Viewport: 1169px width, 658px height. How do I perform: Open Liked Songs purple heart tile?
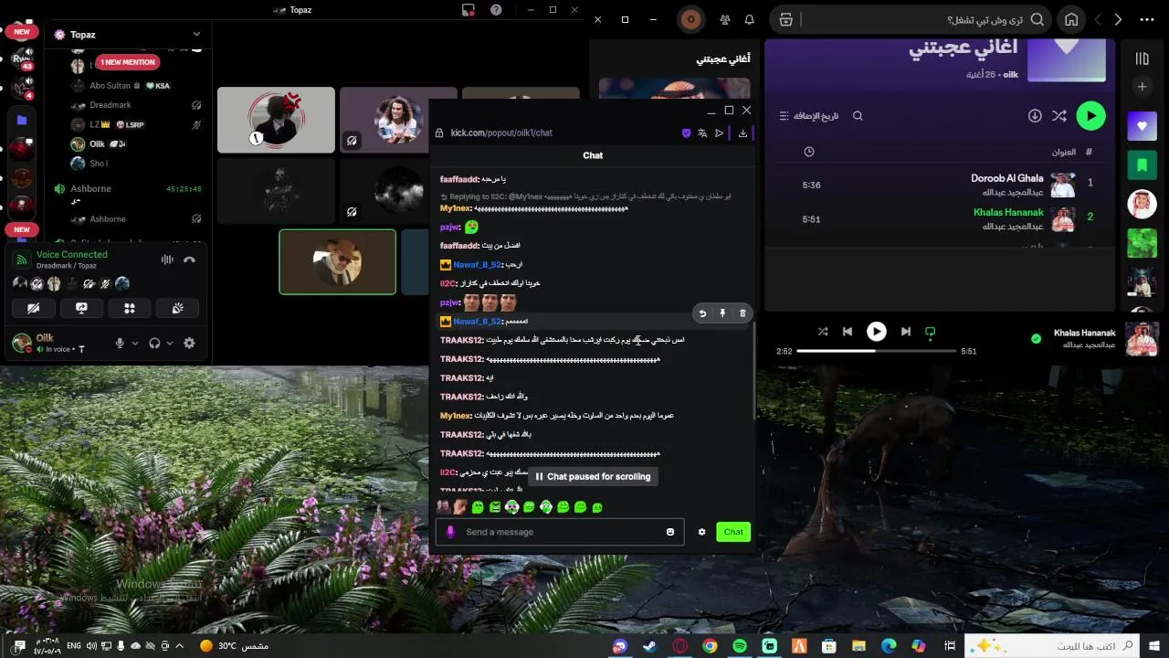pyautogui.click(x=1142, y=126)
